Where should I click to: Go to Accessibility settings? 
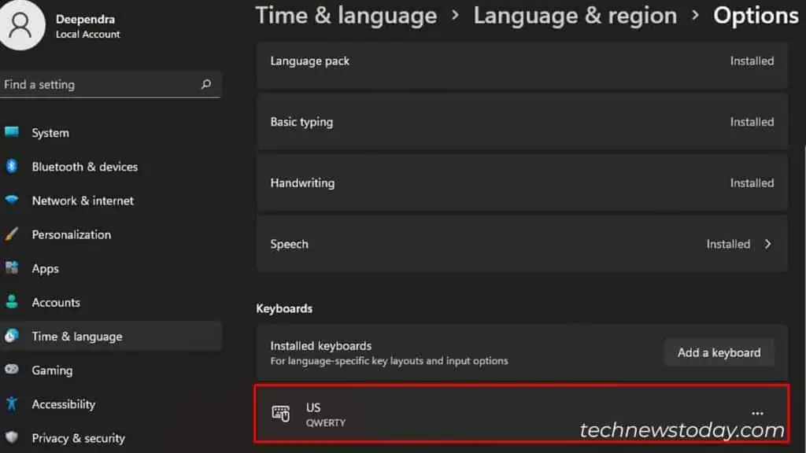(64, 403)
